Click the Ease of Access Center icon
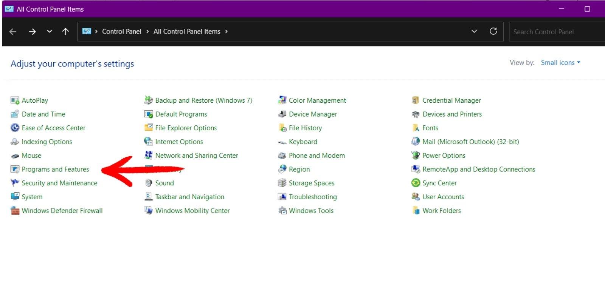The image size is (605, 302). (15, 128)
